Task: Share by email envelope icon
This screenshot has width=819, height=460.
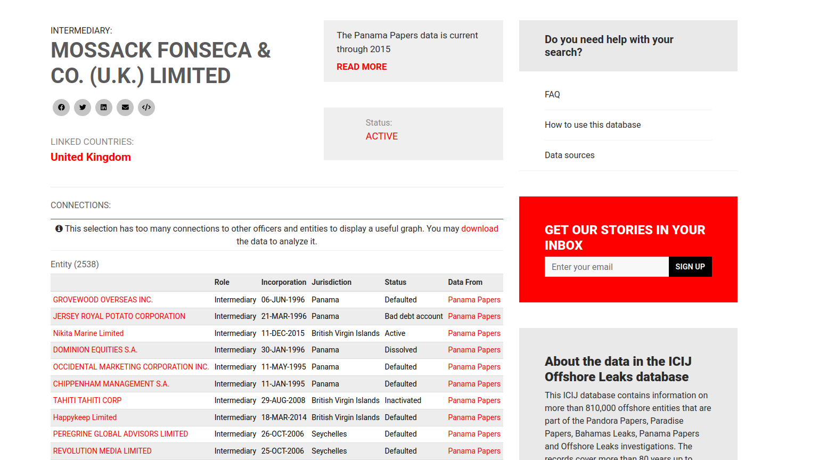Action: 125,108
